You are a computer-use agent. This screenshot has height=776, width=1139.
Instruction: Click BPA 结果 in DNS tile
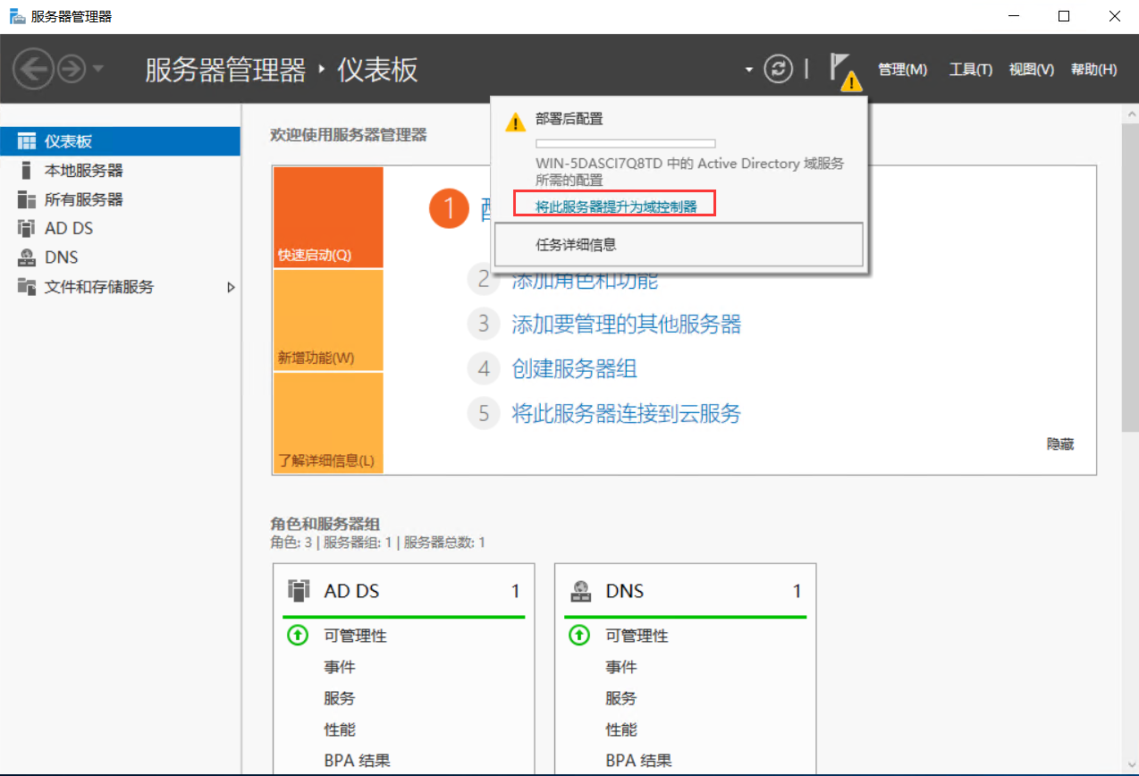pyautogui.click(x=638, y=761)
